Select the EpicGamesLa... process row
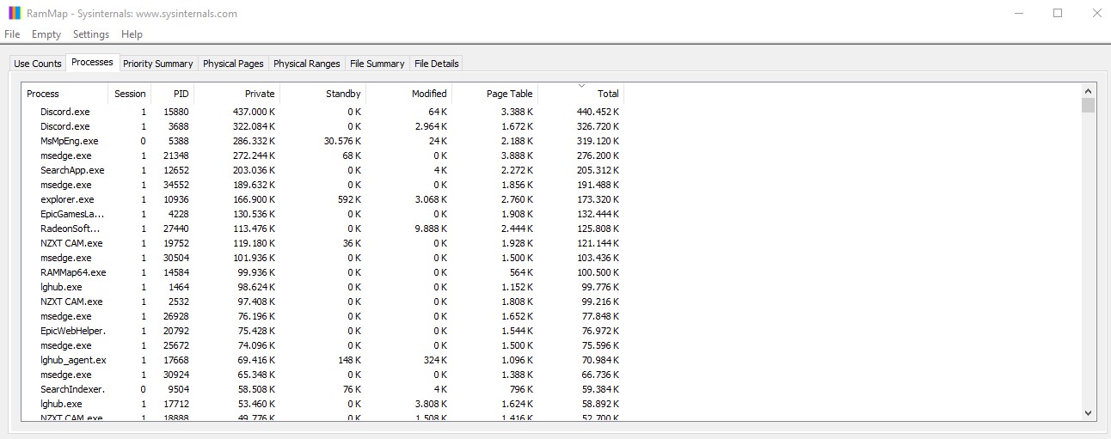Image resolution: width=1111 pixels, height=439 pixels. click(323, 214)
